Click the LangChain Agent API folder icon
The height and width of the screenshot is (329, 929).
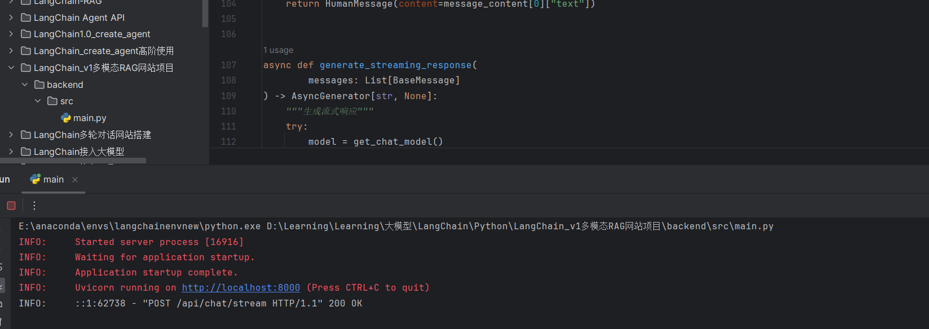tap(25, 18)
